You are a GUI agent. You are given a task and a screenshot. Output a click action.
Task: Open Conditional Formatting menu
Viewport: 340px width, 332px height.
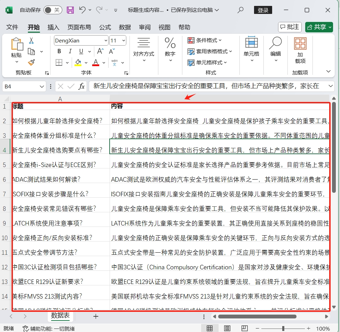coord(205,40)
